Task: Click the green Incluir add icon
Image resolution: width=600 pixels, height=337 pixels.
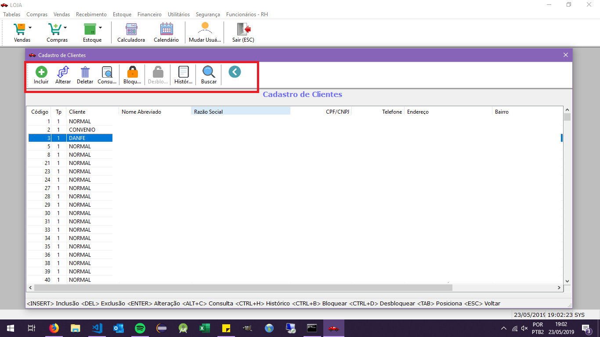Action: 41,72
